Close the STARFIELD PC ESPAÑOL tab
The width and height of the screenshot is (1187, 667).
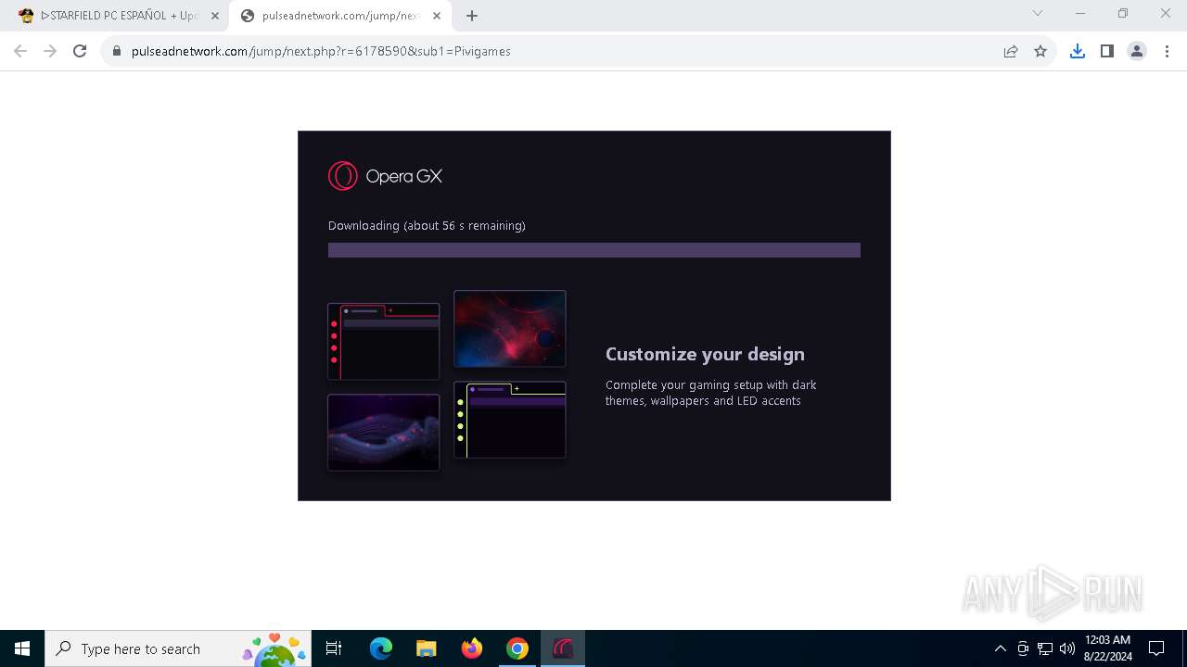[x=214, y=16]
